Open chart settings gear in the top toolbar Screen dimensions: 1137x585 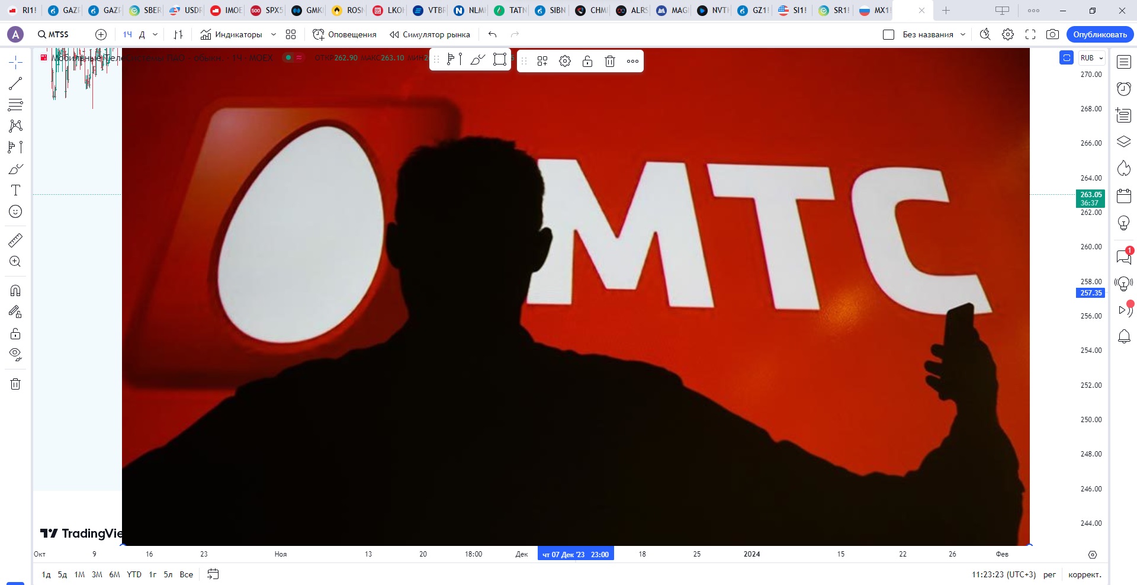(1008, 34)
